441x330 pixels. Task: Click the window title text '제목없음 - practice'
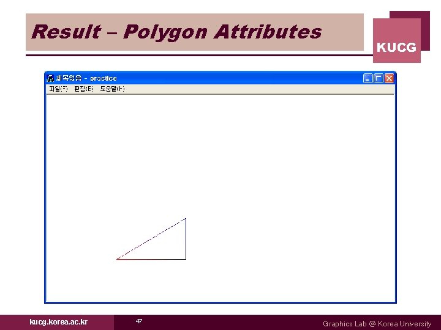click(86, 78)
